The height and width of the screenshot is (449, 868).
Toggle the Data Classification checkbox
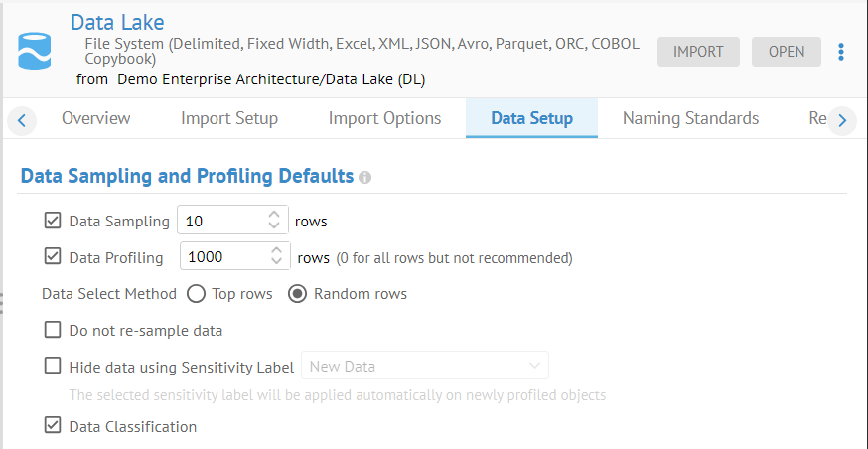(x=54, y=426)
